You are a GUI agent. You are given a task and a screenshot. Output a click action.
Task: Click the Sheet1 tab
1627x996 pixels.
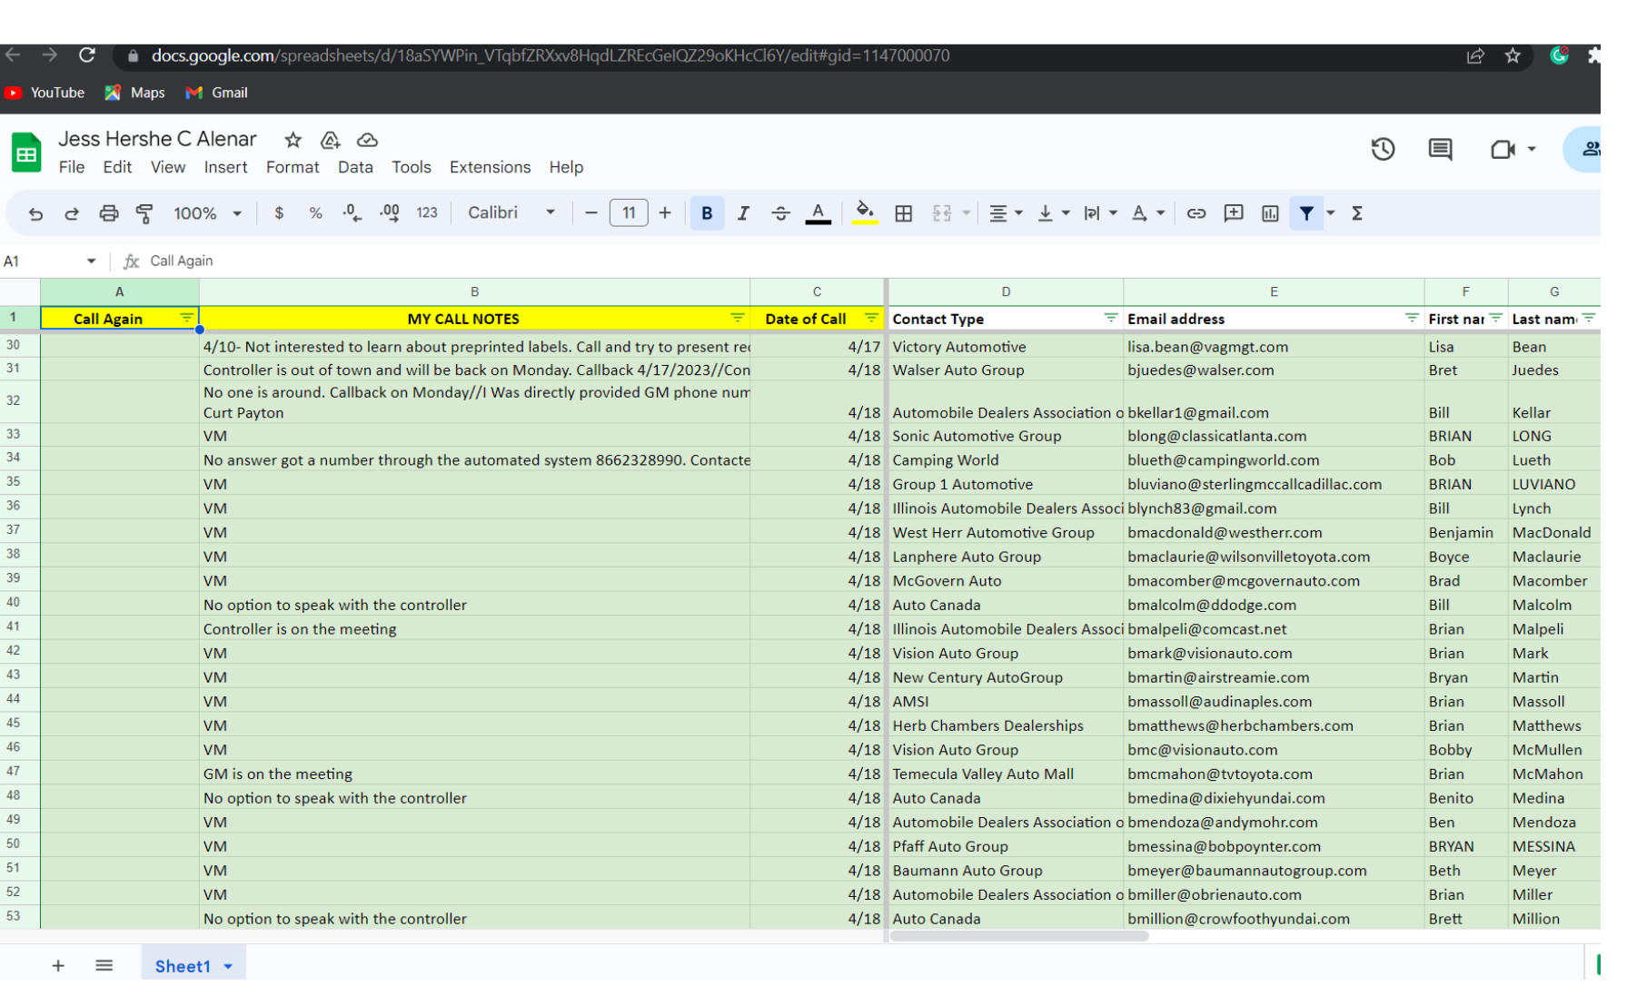183,966
